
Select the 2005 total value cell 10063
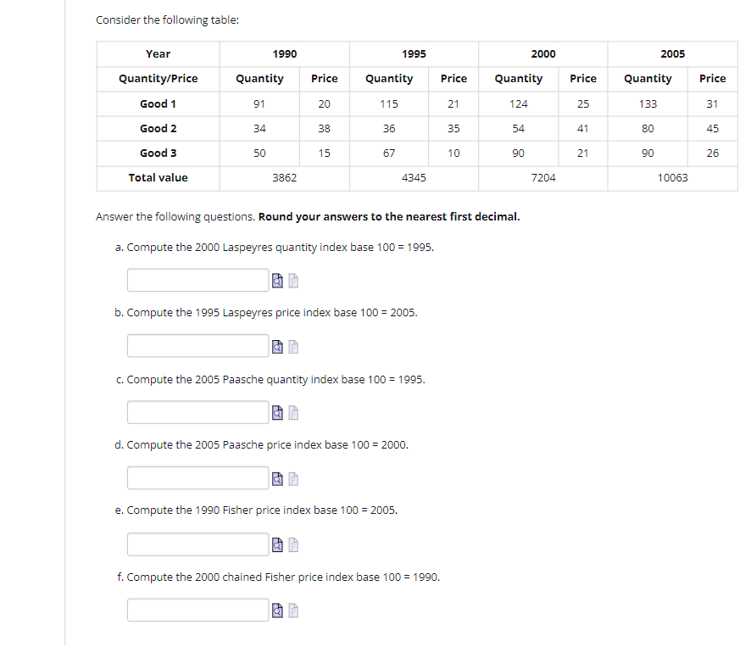coord(672,178)
